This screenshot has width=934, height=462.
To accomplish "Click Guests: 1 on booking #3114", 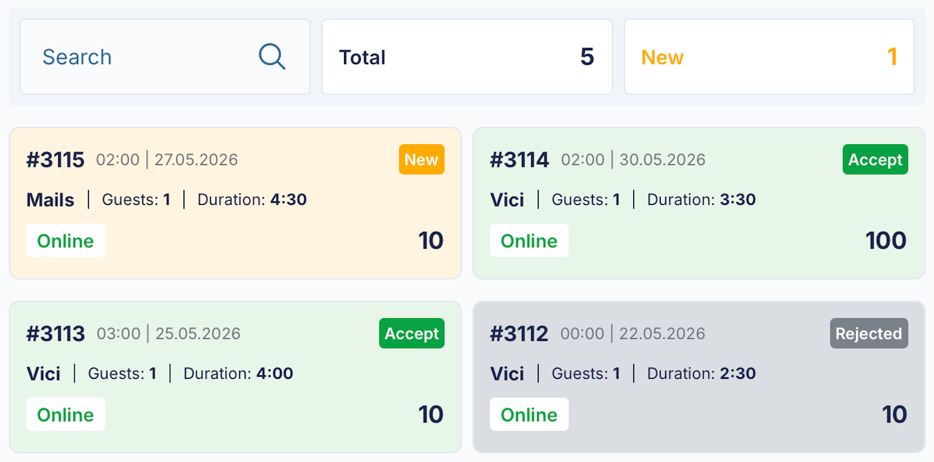I will 586,200.
